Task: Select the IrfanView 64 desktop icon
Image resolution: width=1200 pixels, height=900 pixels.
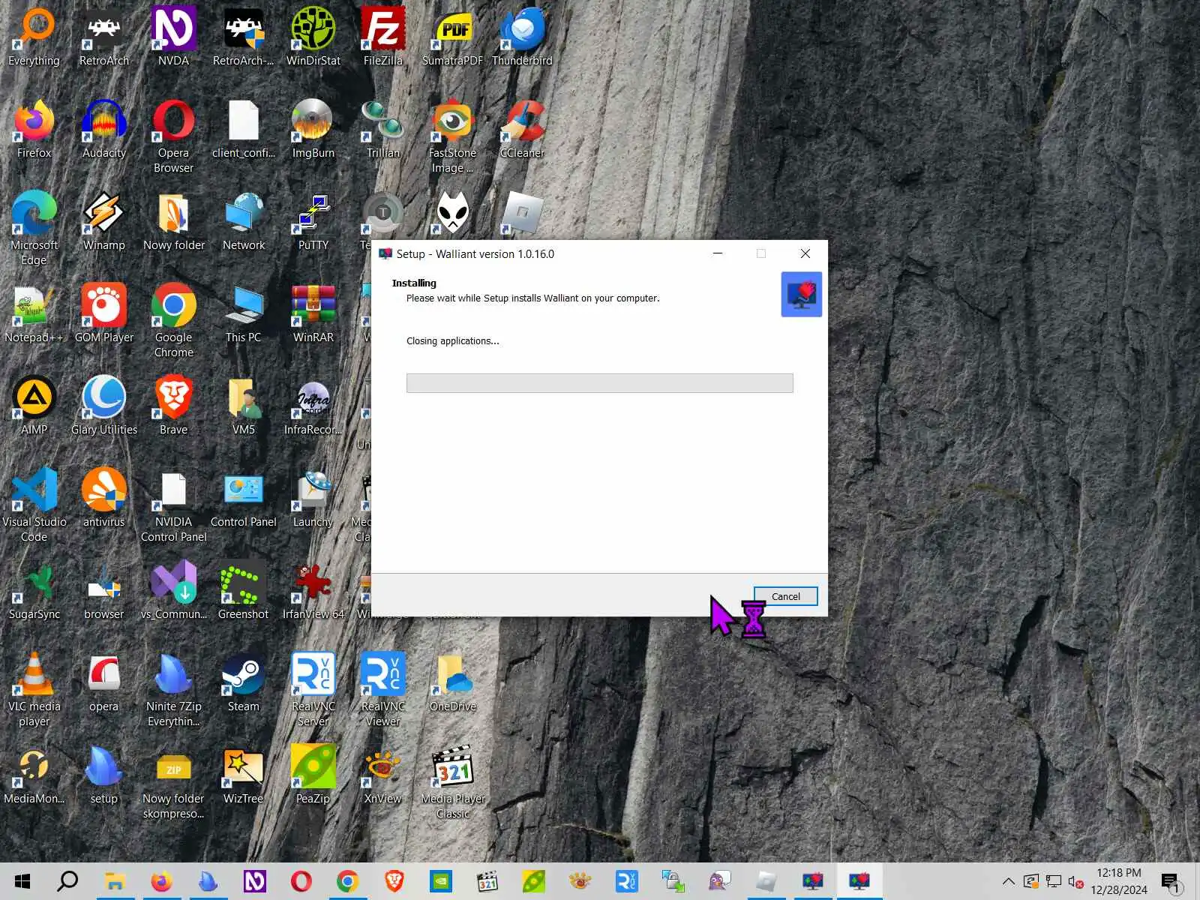Action: click(313, 590)
